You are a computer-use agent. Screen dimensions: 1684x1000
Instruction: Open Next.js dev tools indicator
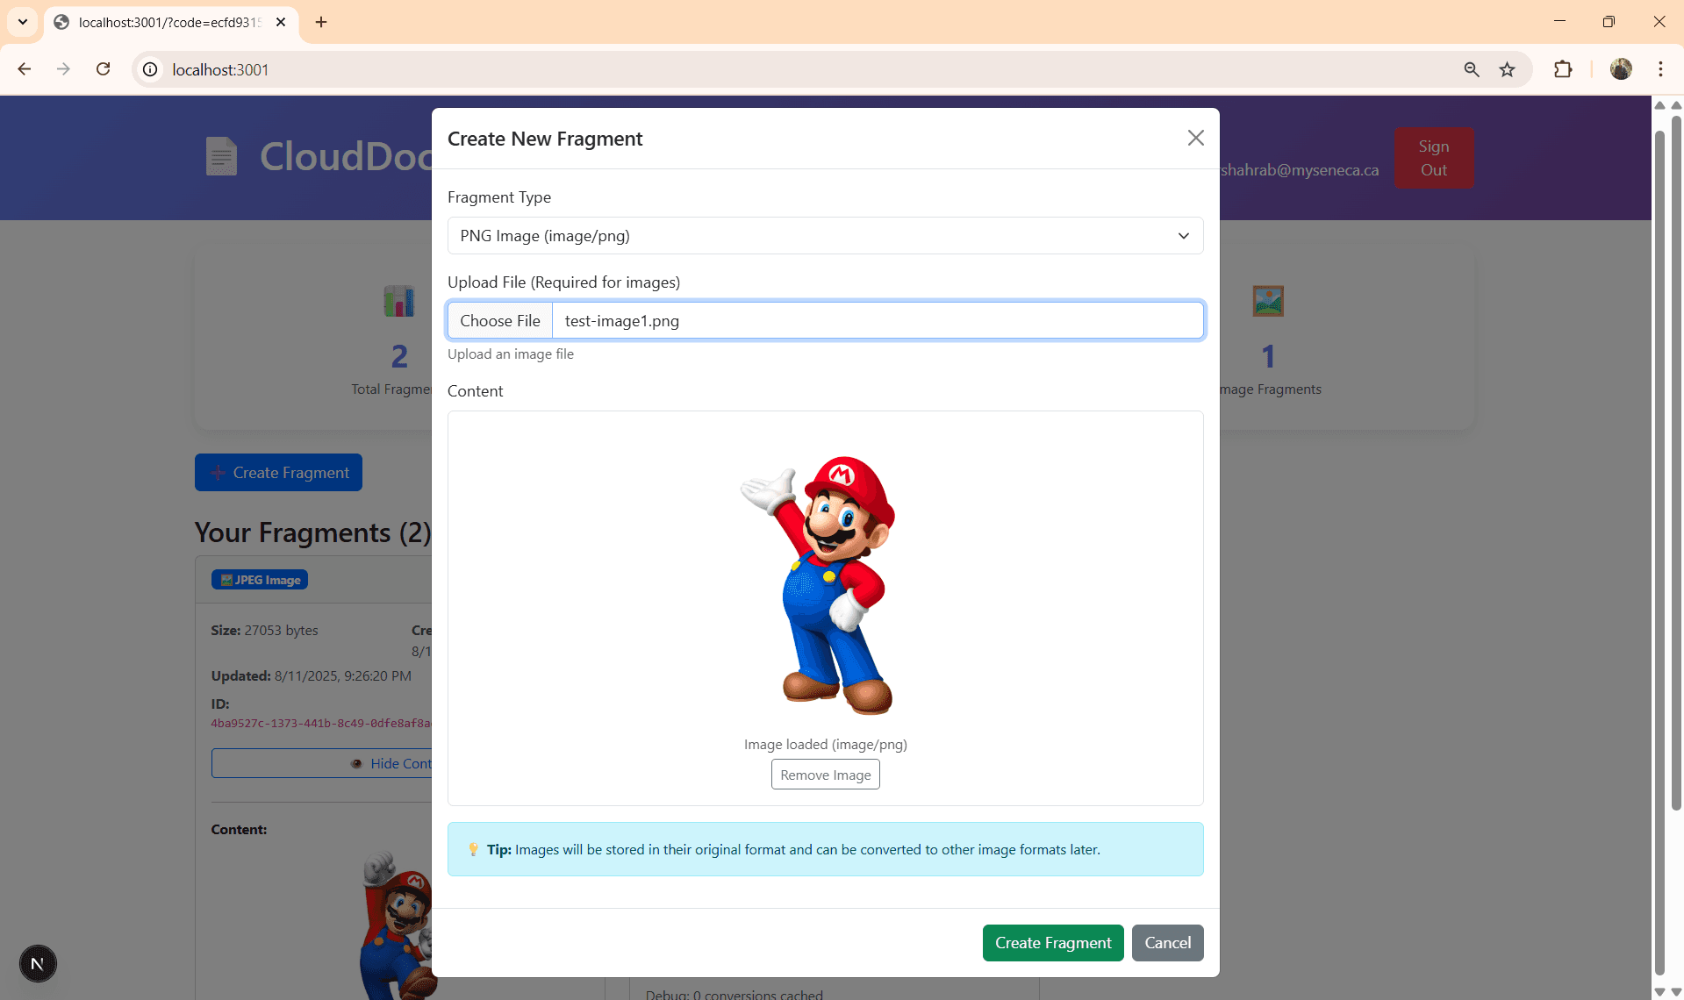click(38, 963)
